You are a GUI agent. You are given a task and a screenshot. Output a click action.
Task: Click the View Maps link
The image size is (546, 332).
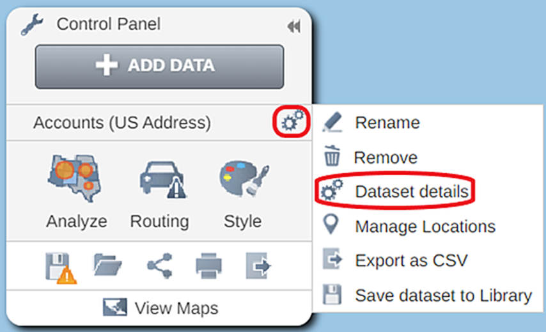pyautogui.click(x=160, y=308)
